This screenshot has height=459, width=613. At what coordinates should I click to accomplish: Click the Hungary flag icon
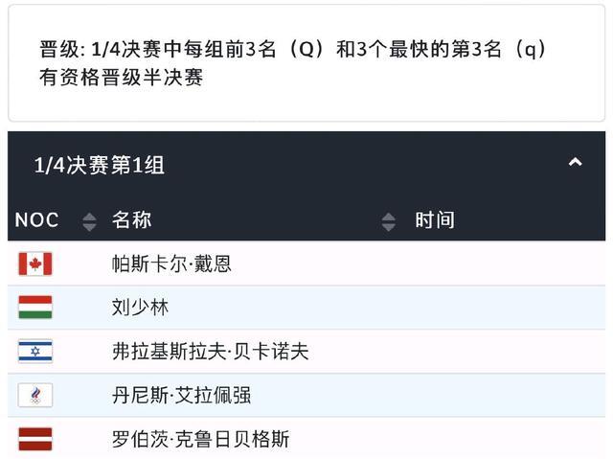click(x=35, y=308)
